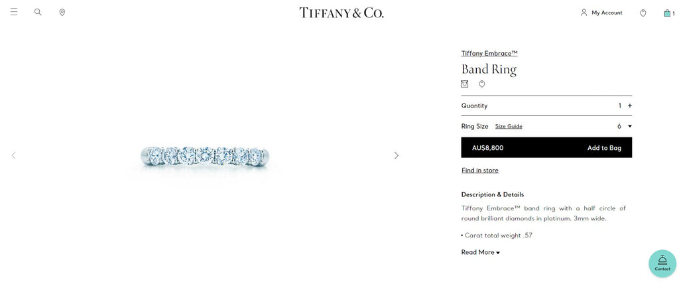Open the Tiffany Embrace collection link
Screen dimensions: 679x284
[489, 53]
